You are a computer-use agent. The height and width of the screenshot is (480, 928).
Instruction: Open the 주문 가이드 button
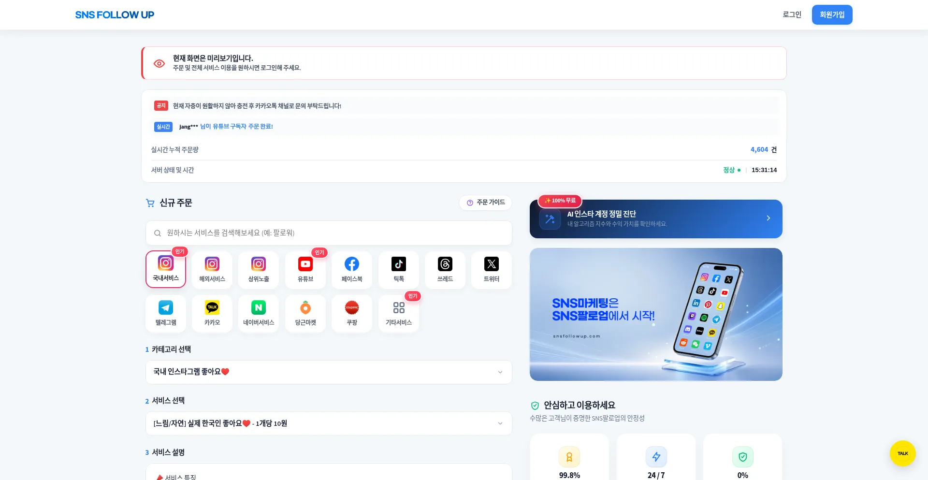[485, 203]
